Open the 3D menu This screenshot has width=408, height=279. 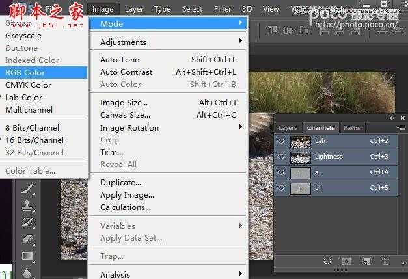[x=247, y=9]
